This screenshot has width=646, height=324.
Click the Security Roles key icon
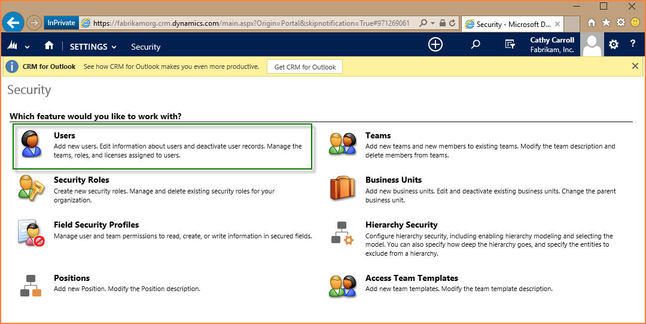tap(31, 187)
